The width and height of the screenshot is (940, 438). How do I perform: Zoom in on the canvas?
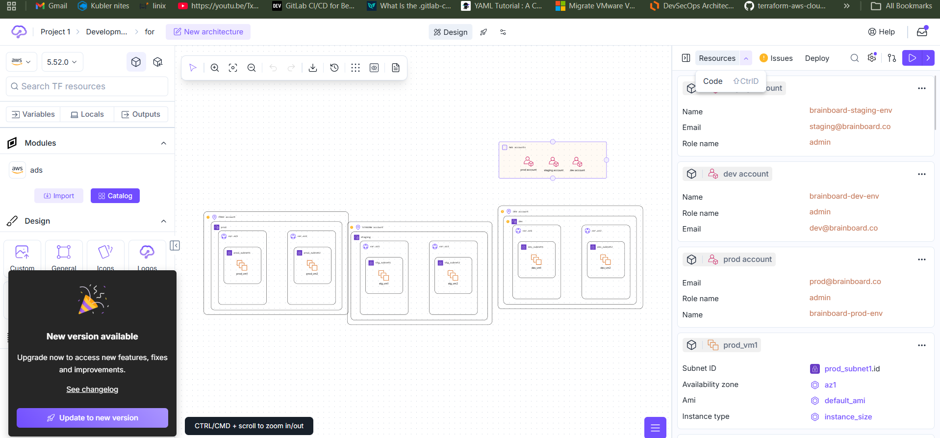click(x=215, y=68)
